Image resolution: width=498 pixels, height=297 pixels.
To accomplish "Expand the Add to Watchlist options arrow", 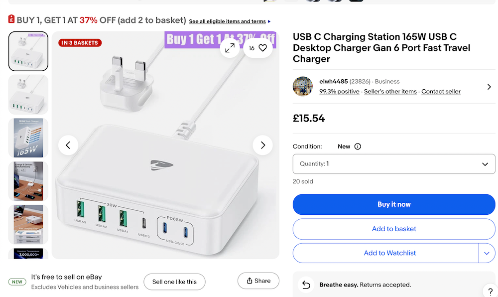I will coord(487,253).
